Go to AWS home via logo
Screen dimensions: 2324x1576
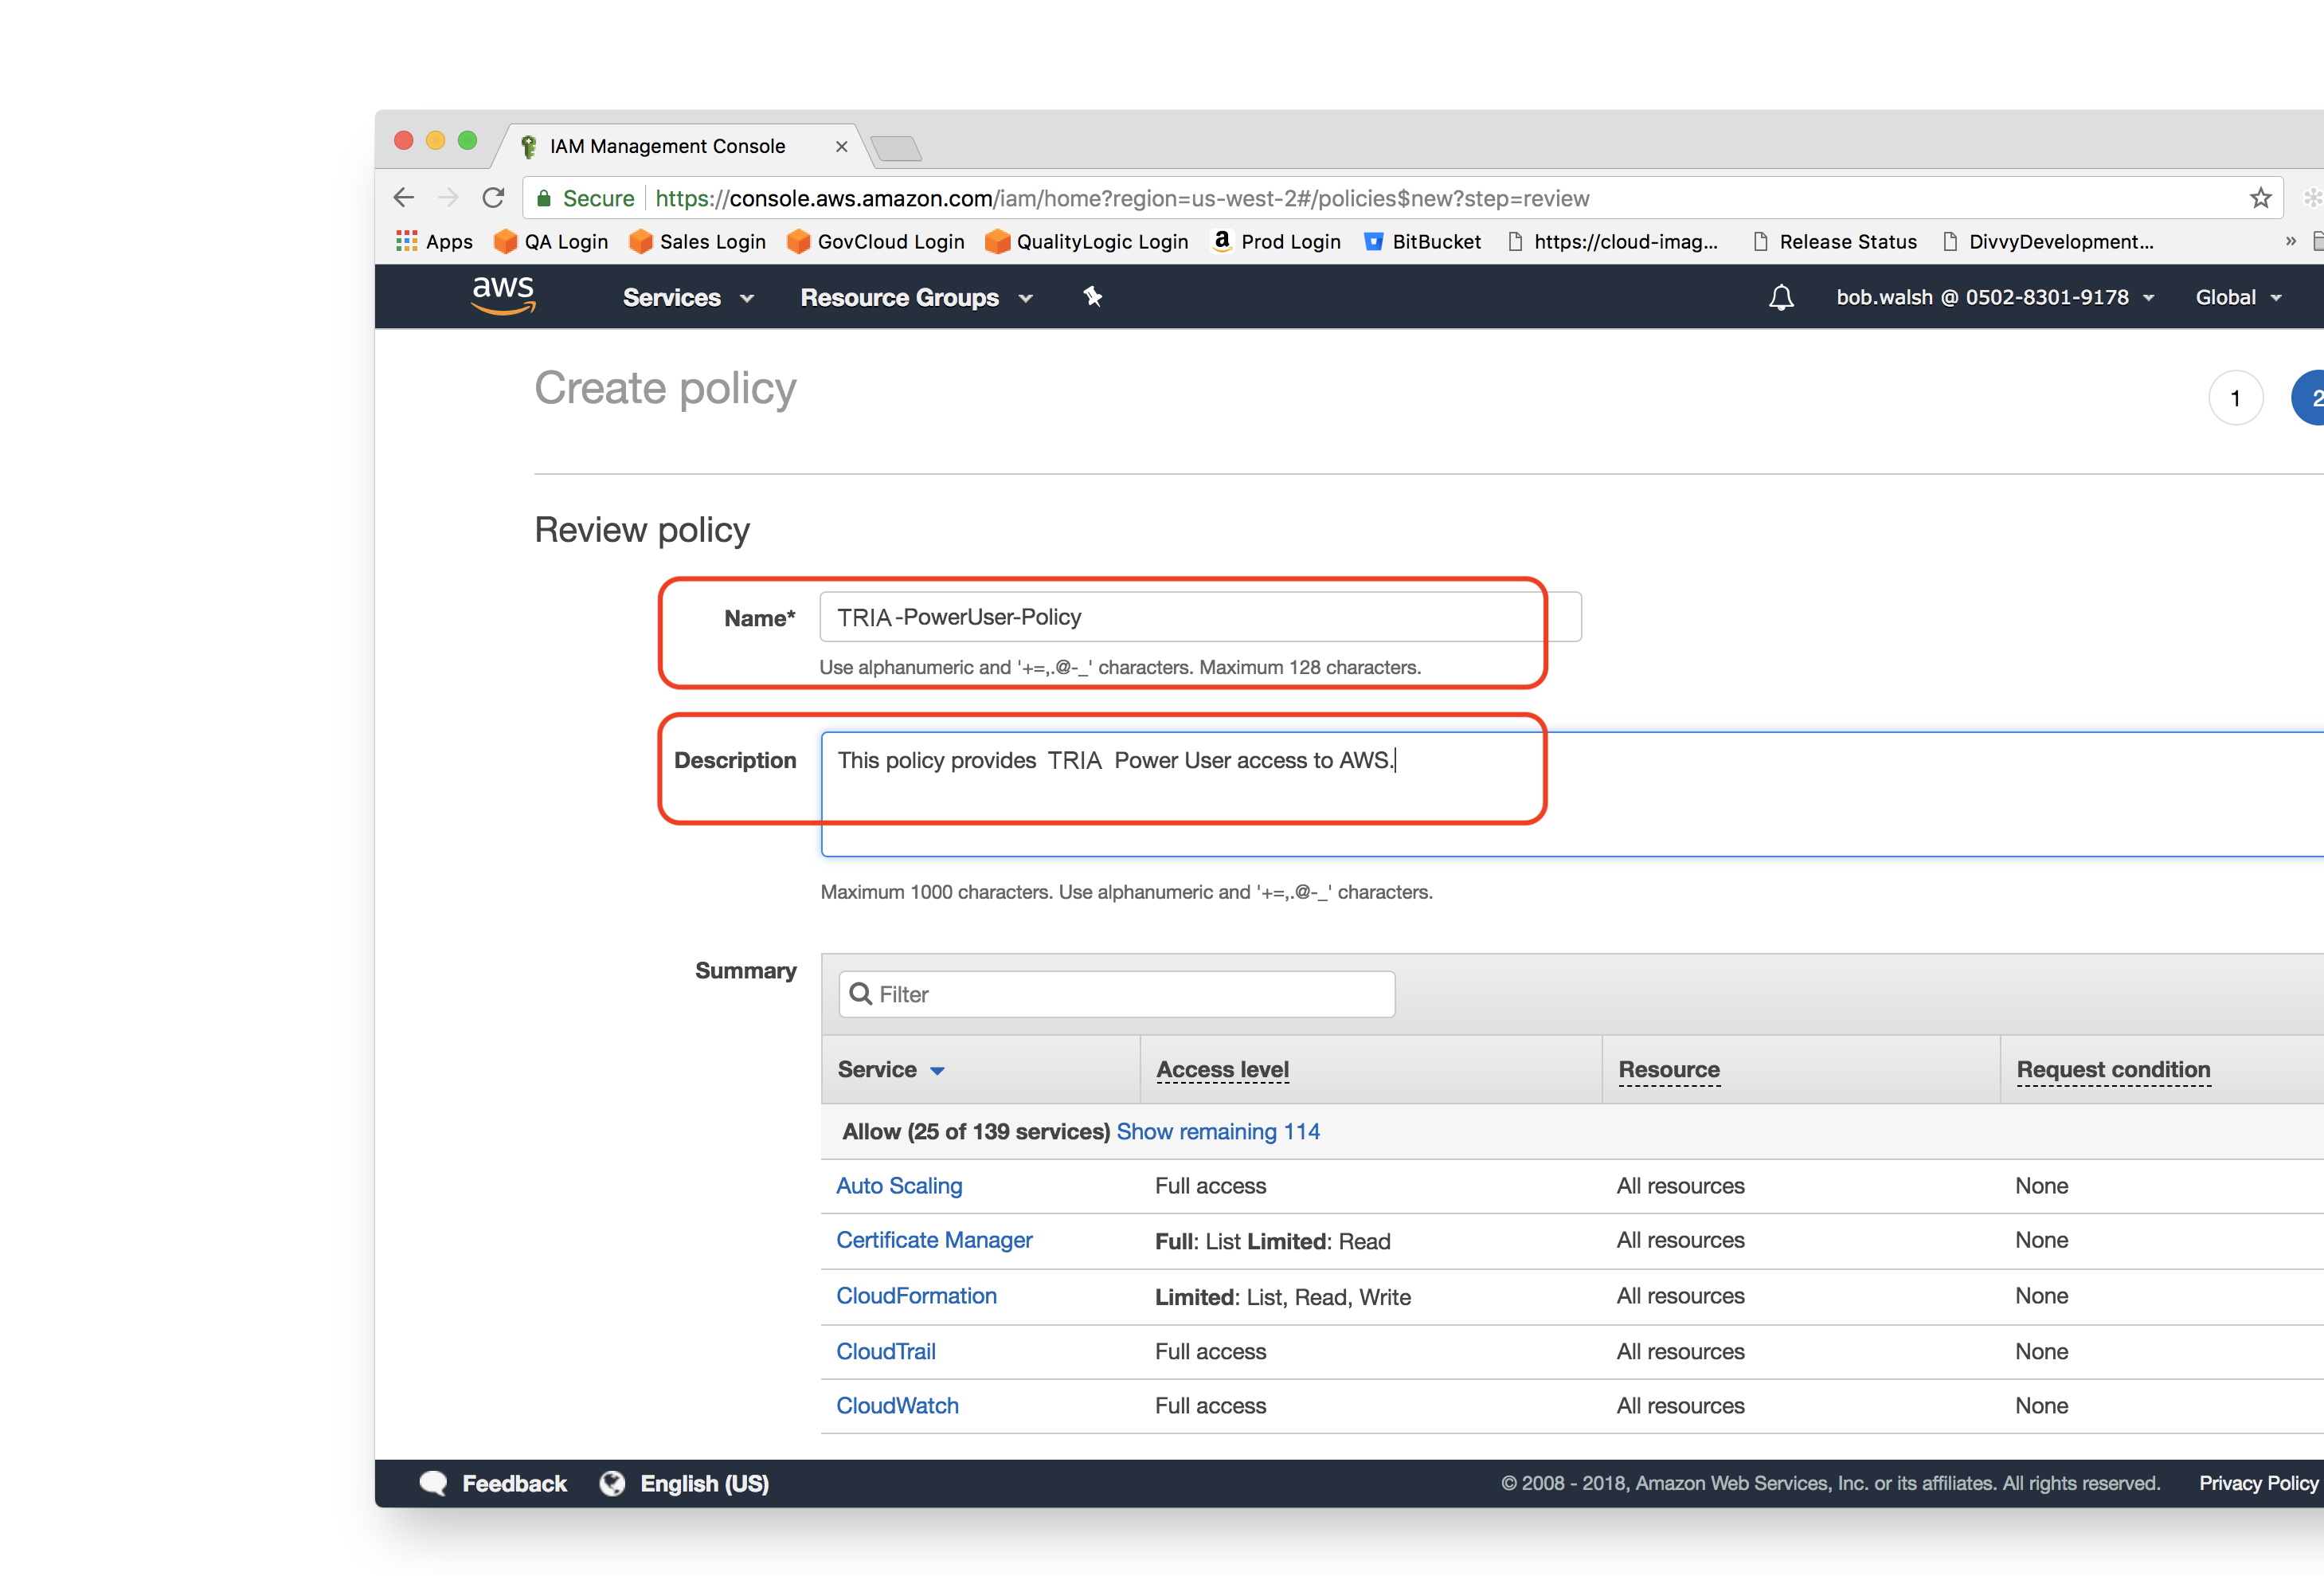[503, 295]
